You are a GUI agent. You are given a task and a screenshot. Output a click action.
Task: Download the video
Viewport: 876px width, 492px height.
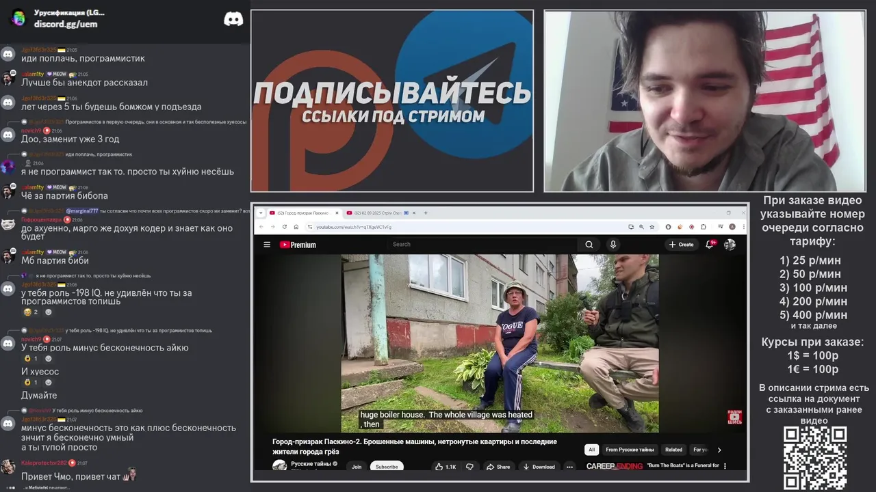click(539, 467)
